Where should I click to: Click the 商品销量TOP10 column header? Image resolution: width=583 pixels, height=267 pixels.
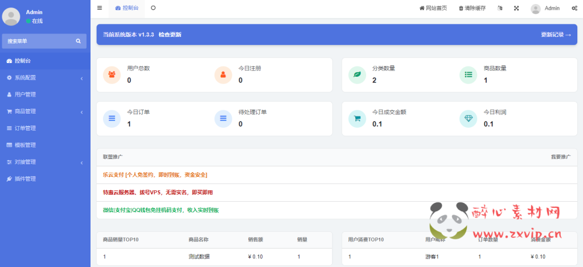click(121, 240)
